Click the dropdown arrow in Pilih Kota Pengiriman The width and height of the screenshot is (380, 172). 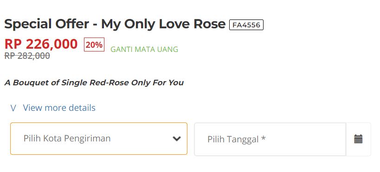point(177,139)
